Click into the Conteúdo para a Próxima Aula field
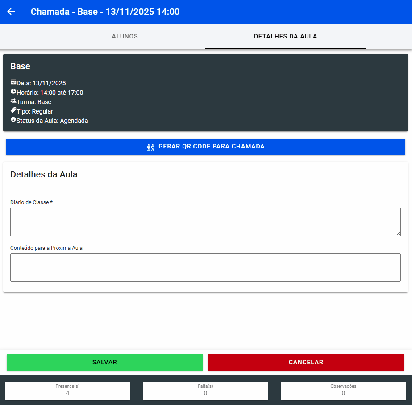The width and height of the screenshot is (412, 405). pyautogui.click(x=205, y=267)
